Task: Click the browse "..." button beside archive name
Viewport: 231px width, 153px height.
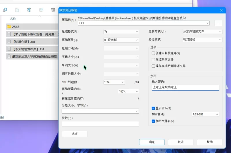Action: (218, 23)
